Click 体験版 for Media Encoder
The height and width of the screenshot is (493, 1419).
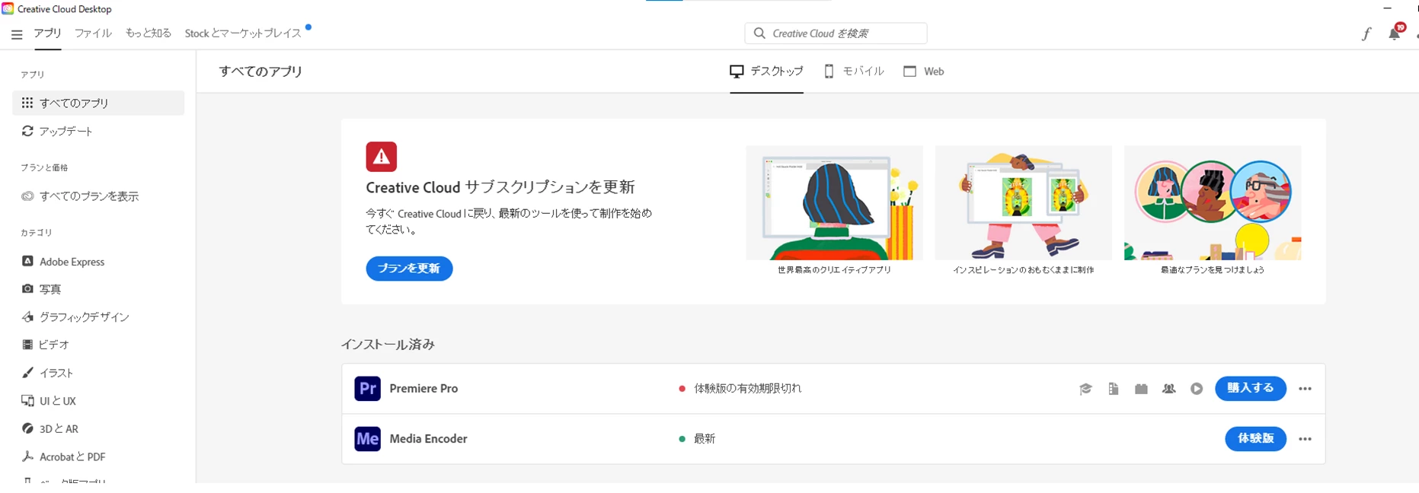point(1256,439)
